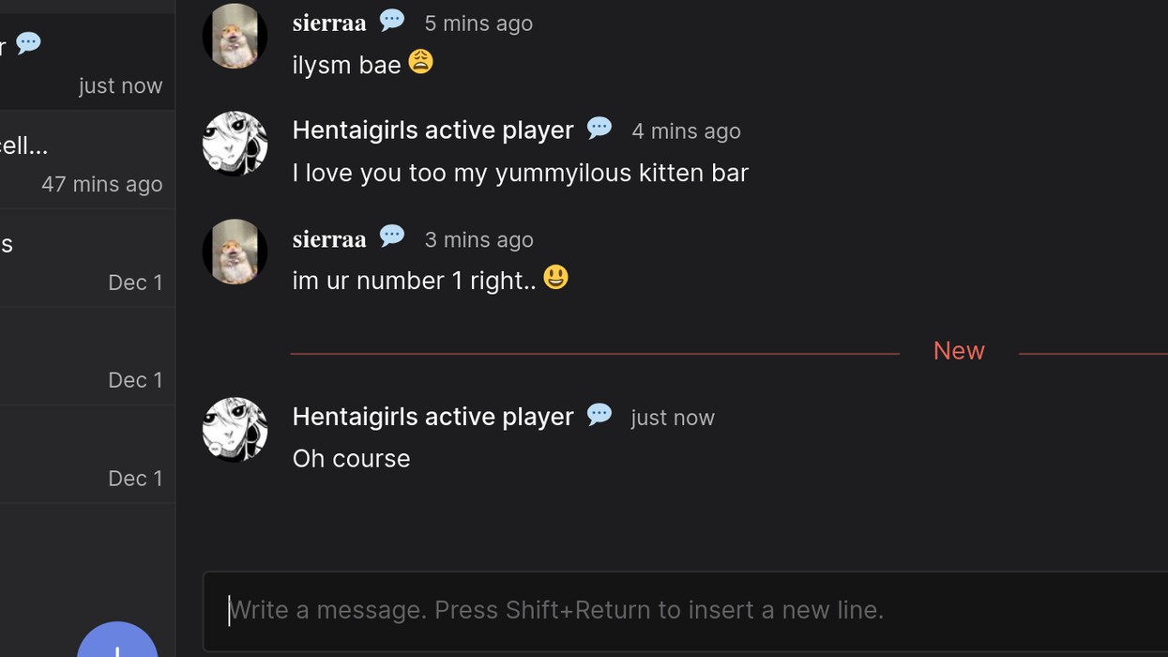
Task: Click the '4 mins ago' timestamp
Action: tap(686, 131)
